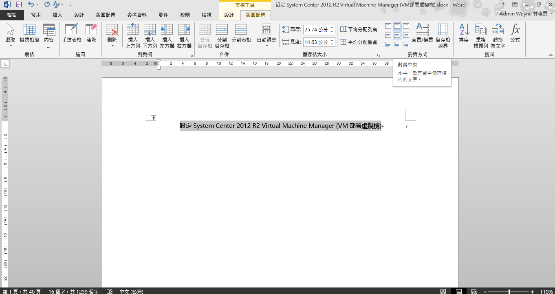Image resolution: width=555 pixels, height=294 pixels.
Task: Click the 分割表格 split table icon
Action: 241,34
